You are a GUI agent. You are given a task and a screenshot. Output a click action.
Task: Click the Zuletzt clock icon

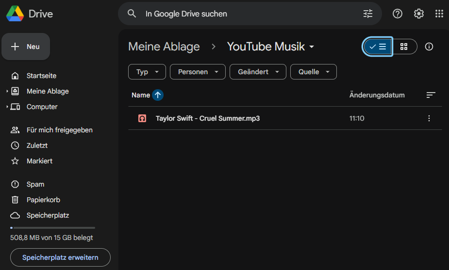pos(15,145)
